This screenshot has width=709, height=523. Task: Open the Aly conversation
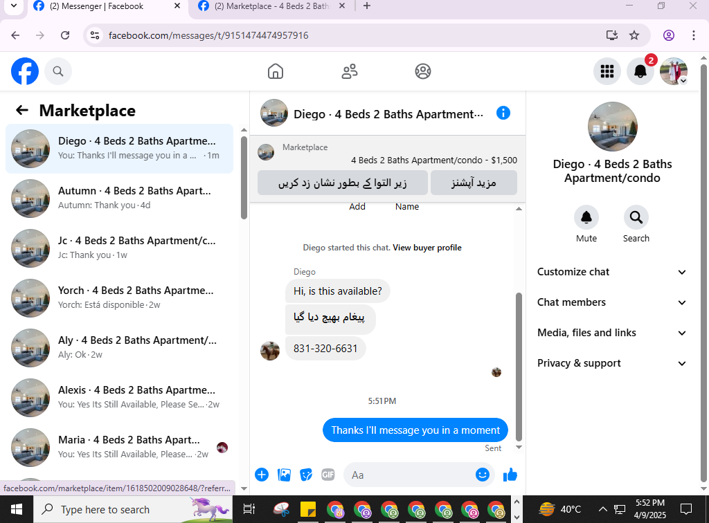click(119, 347)
